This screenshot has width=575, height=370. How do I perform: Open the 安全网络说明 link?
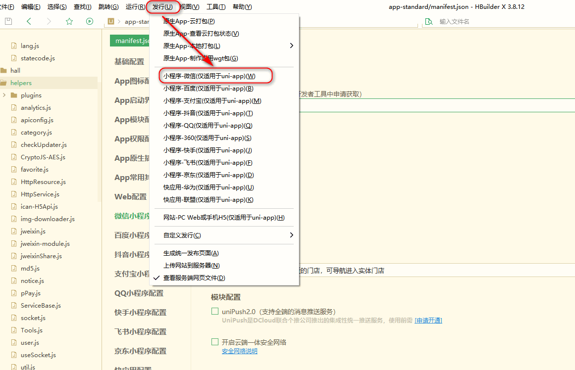239,351
